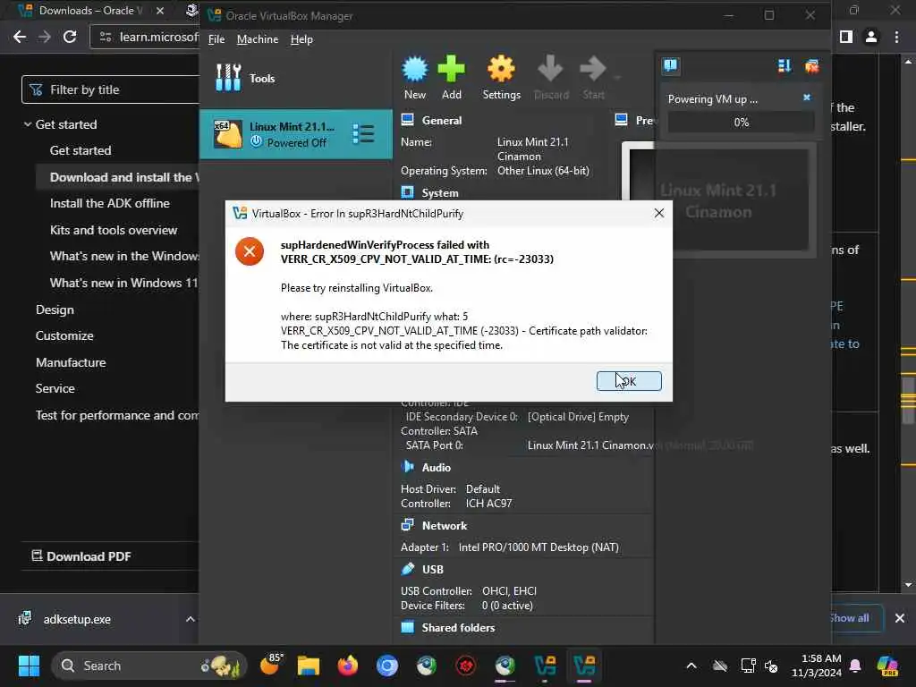Open the Manufacture docs section
Image resolution: width=916 pixels, height=687 pixels.
(71, 362)
